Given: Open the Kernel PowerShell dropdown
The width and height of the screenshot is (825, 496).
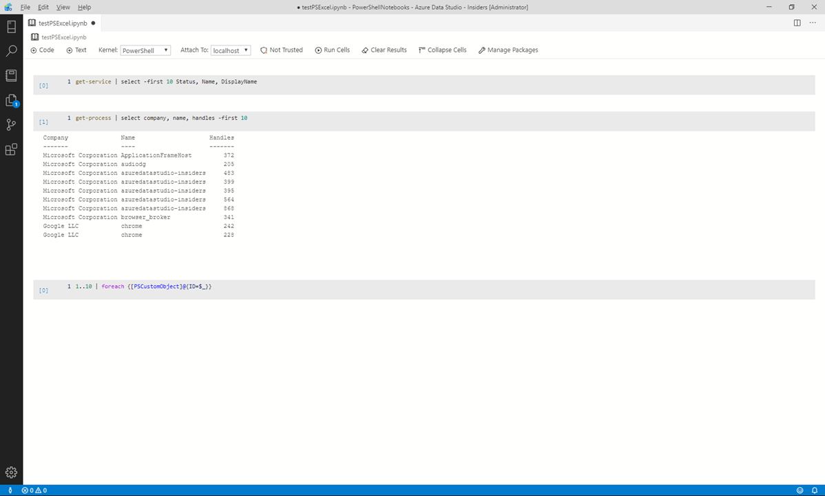Looking at the screenshot, I should pyautogui.click(x=145, y=50).
